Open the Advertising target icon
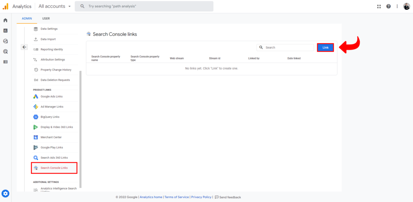Image resolution: width=413 pixels, height=202 pixels. pos(5,51)
